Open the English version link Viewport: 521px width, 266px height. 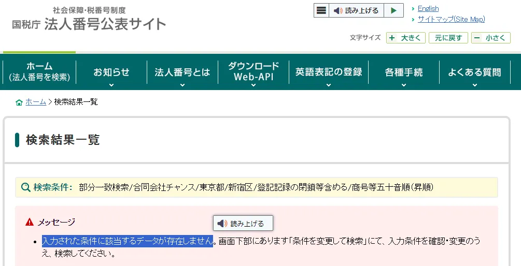pyautogui.click(x=428, y=8)
